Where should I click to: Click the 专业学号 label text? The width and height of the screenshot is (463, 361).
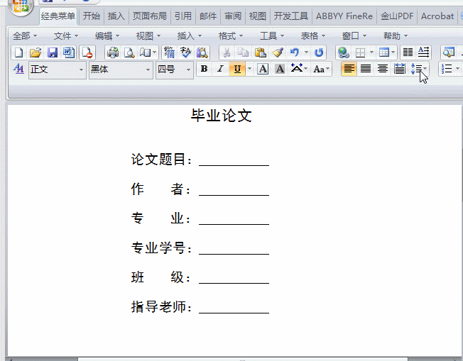click(x=158, y=248)
